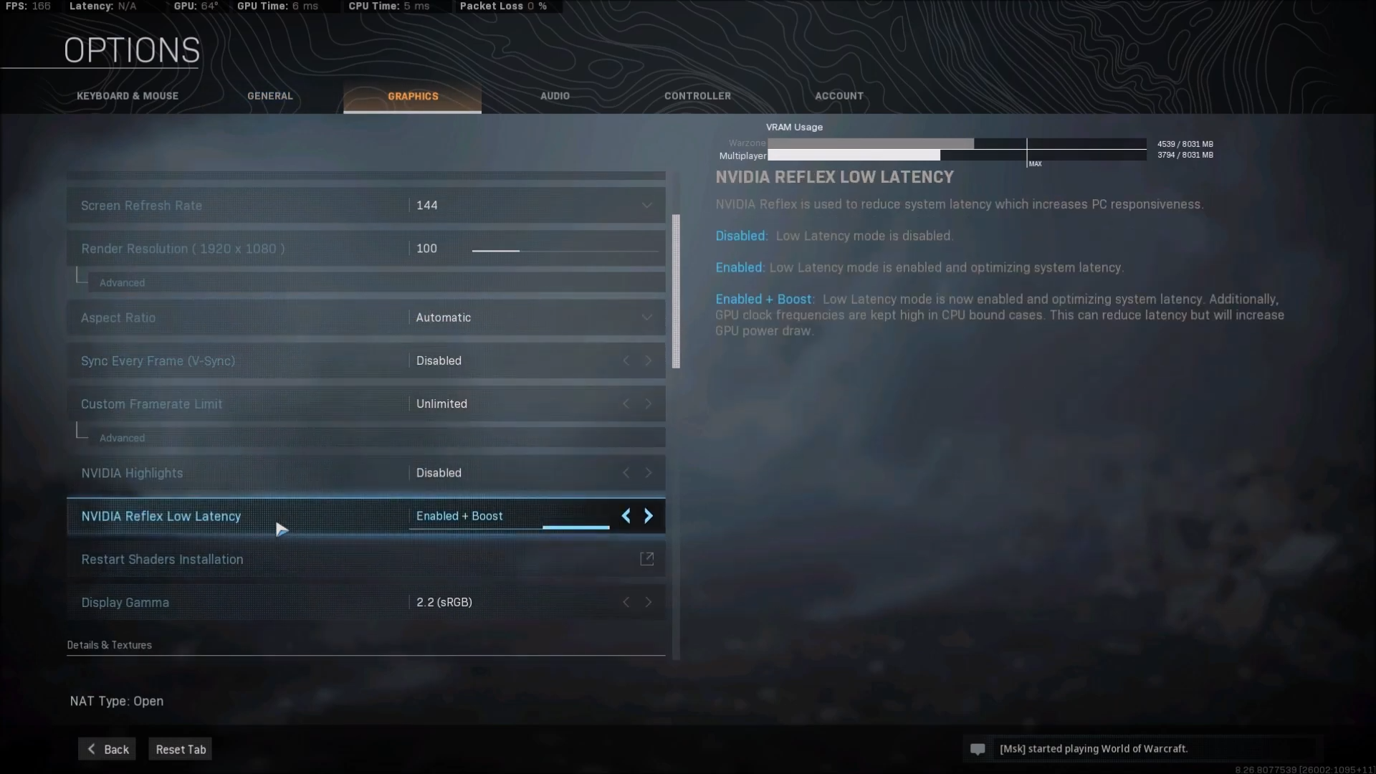1376x774 pixels.
Task: Click the left arrow for Display Gamma
Action: (x=626, y=602)
